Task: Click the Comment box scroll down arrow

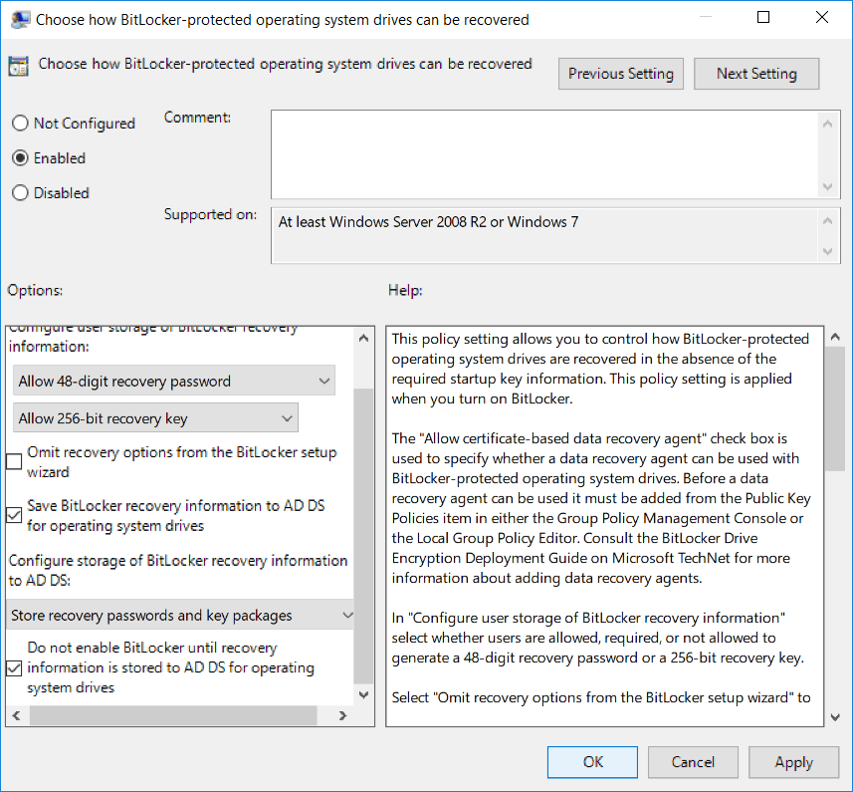Action: 827,186
